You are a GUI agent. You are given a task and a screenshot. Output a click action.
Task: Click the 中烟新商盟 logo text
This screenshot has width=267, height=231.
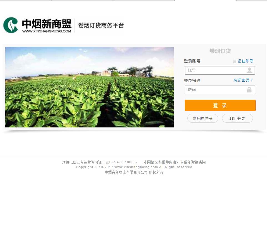tap(47, 24)
